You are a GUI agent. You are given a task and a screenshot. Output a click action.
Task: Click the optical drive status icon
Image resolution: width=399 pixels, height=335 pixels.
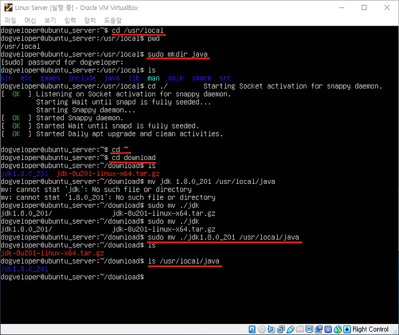(x=262, y=329)
